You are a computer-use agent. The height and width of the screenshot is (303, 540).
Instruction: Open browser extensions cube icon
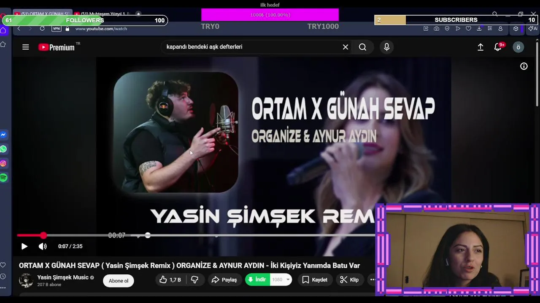516,29
